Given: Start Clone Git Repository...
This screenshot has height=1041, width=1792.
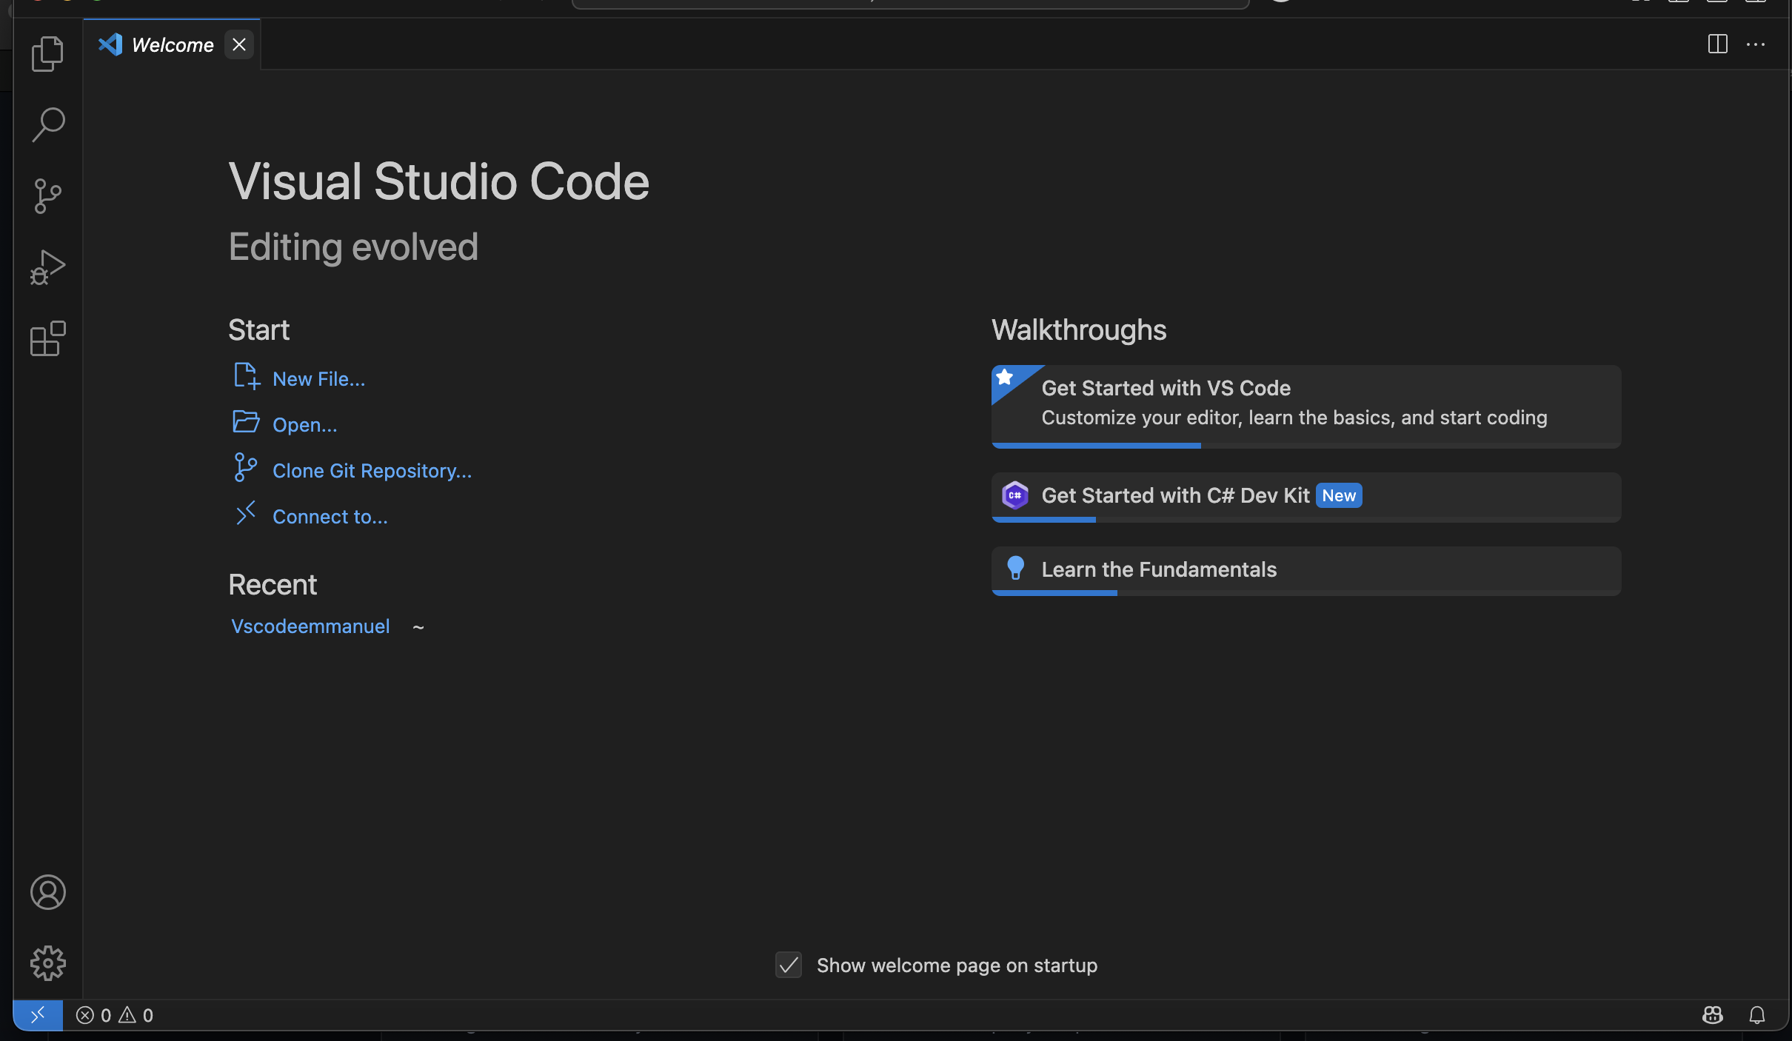Looking at the screenshot, I should 352,470.
